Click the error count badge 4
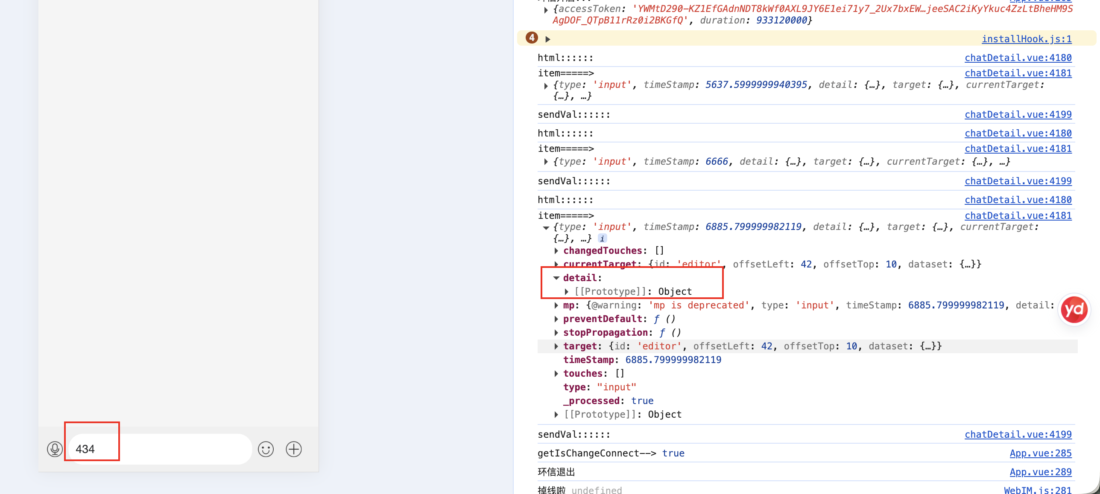This screenshot has width=1100, height=494. pyautogui.click(x=532, y=38)
